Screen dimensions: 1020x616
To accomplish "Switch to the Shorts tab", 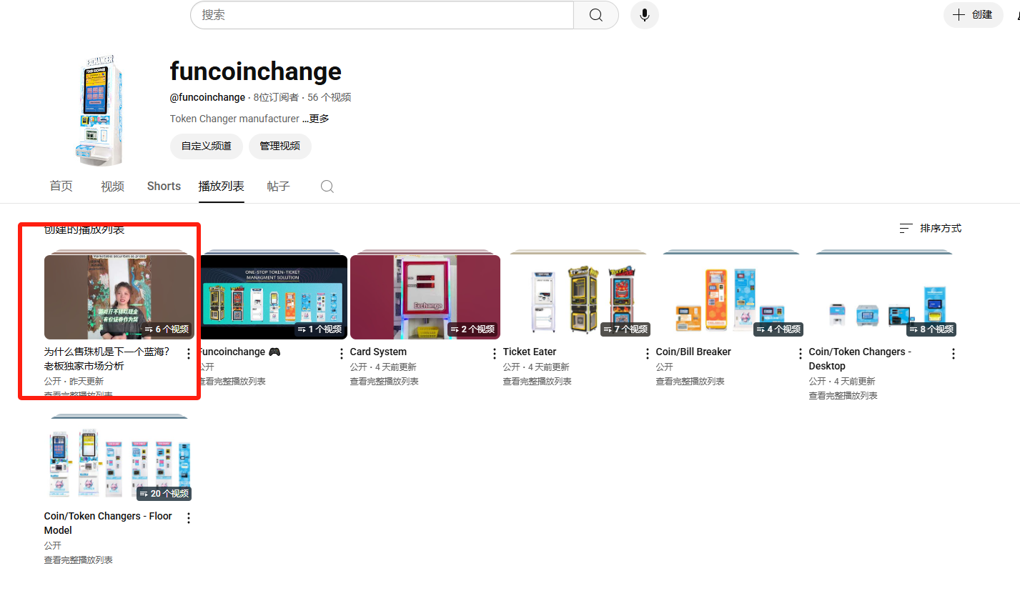I will [x=164, y=187].
